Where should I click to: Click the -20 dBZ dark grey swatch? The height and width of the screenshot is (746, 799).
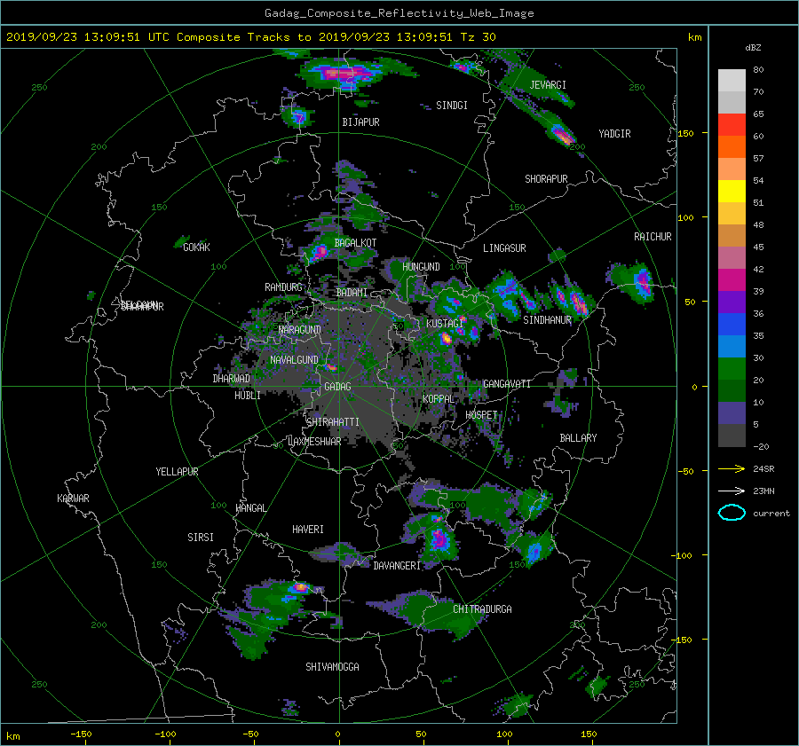(732, 435)
